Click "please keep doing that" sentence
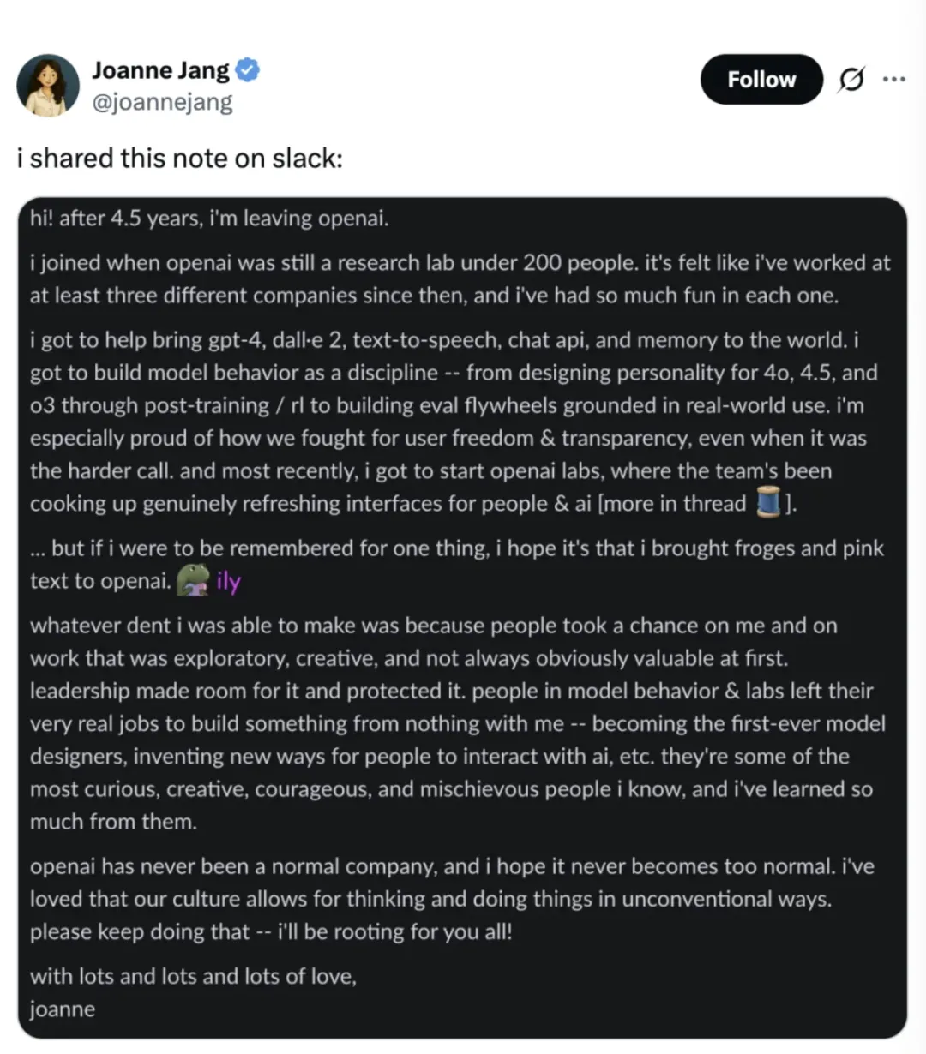Image resolution: width=926 pixels, height=1054 pixels. [140, 931]
